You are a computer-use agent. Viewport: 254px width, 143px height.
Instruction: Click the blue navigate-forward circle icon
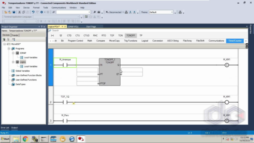pos(42,12)
